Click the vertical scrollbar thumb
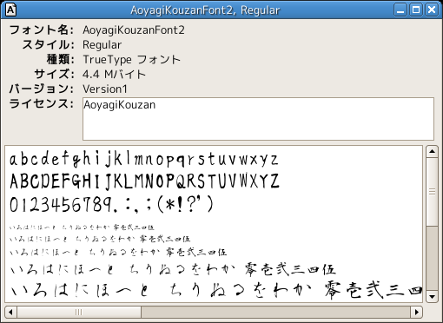Screen dimensions: 443x323 [x=432, y=192]
